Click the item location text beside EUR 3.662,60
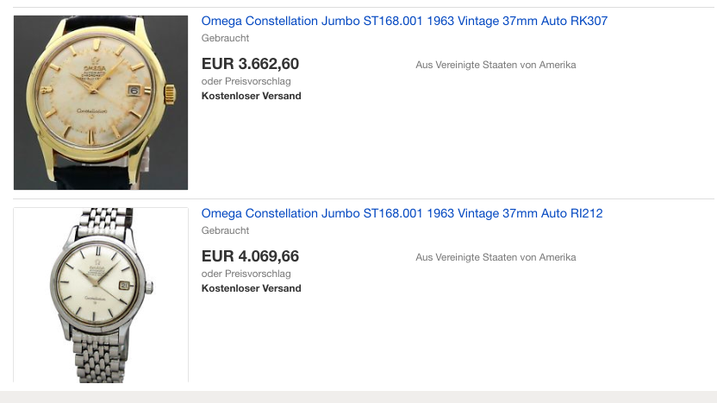 coord(496,65)
